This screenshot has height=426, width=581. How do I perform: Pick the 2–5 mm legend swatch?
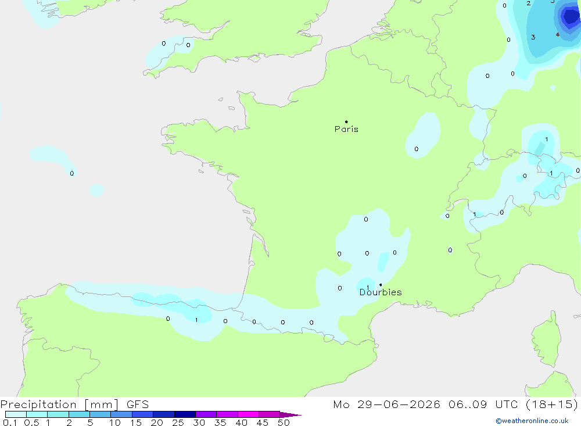click(x=79, y=414)
